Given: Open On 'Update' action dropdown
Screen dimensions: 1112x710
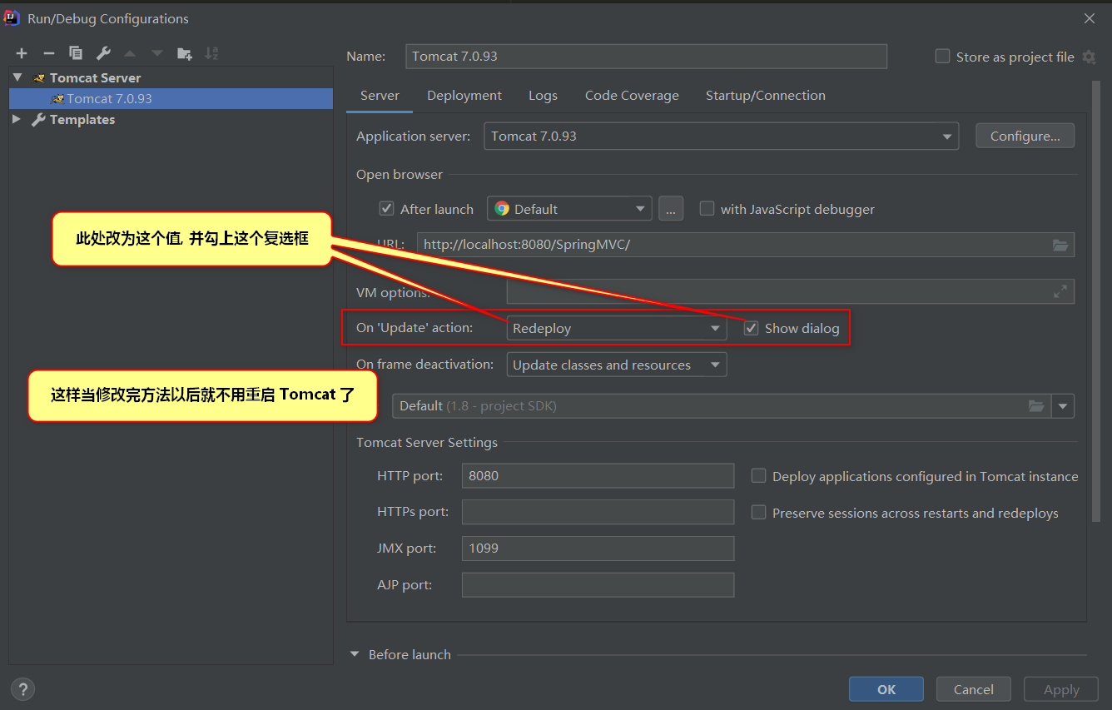Looking at the screenshot, I should pos(616,328).
